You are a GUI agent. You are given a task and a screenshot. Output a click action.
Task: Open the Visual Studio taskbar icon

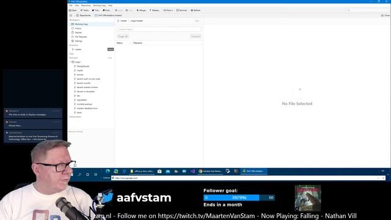click(192, 171)
